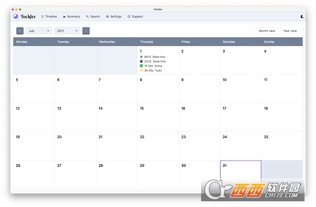Click the Summary tab chart icon
The image size is (316, 207).
[64, 17]
